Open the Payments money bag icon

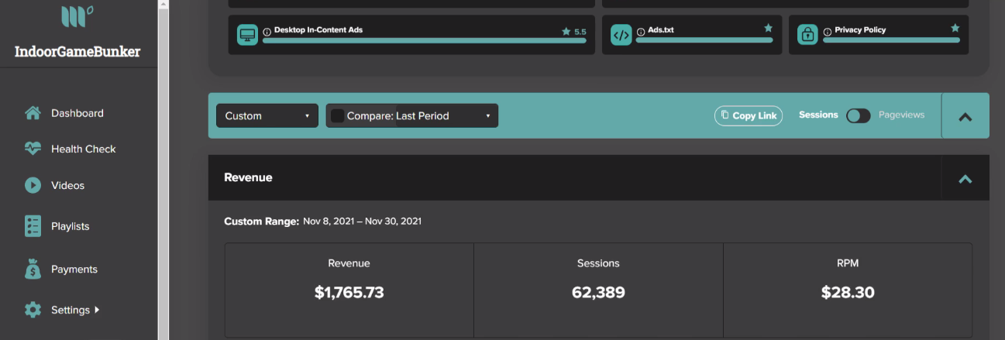click(33, 270)
